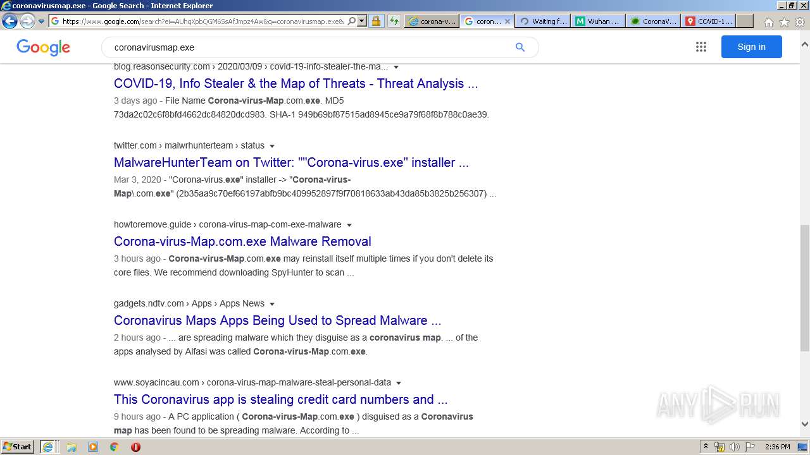The height and width of the screenshot is (455, 810).
Task: Click the network tray icon
Action: (x=720, y=447)
